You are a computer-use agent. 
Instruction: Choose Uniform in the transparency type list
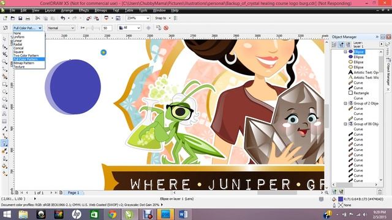pos(29,37)
